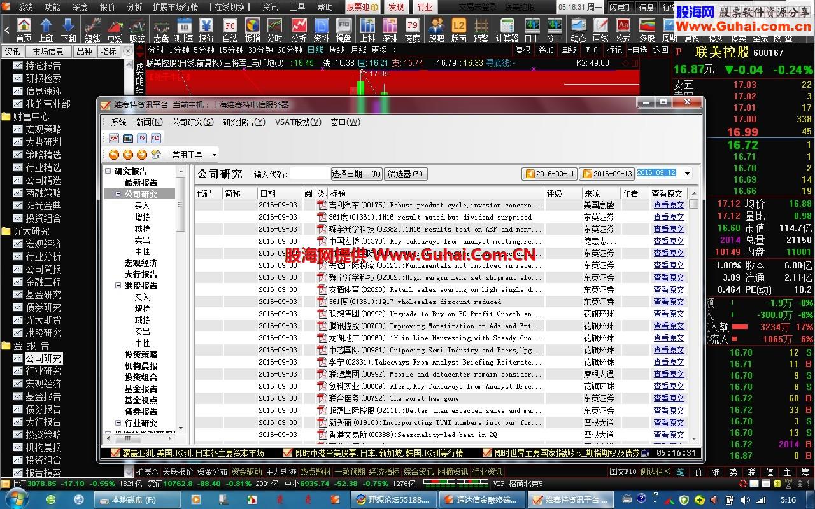Switch chart to 60分钟 period
This screenshot has width=815, height=509.
290,50
